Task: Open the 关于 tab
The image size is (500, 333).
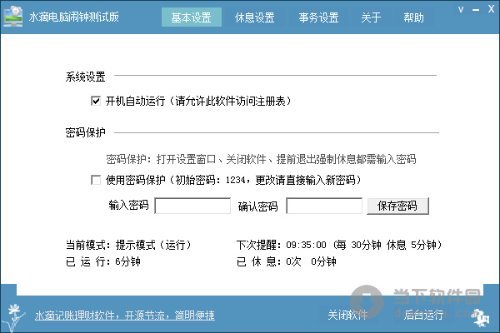Action: 371,17
